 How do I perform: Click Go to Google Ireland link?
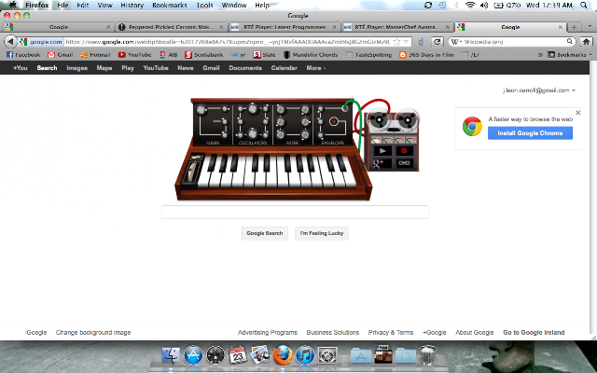(x=534, y=333)
